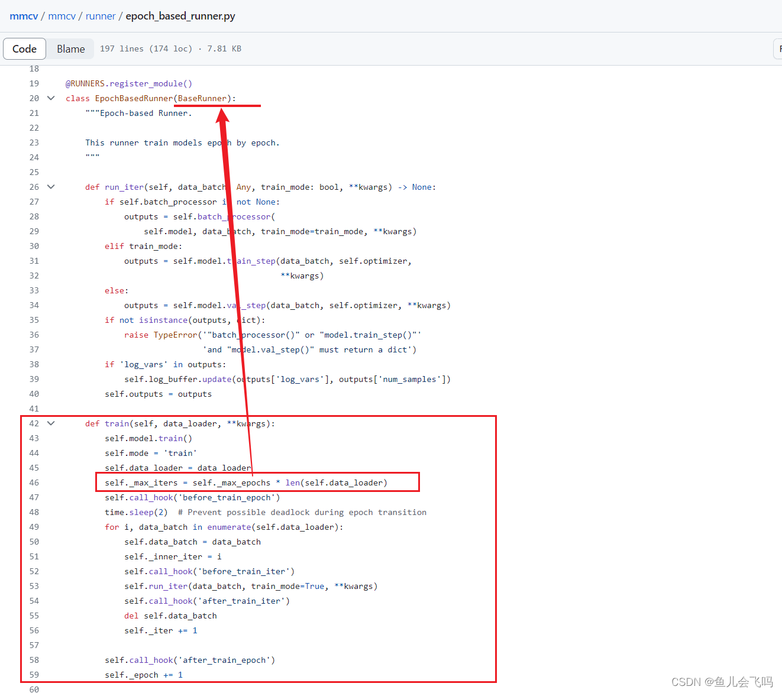Click the '197 lines (174 loc)' file info text
The width and height of the screenshot is (782, 693).
146,48
